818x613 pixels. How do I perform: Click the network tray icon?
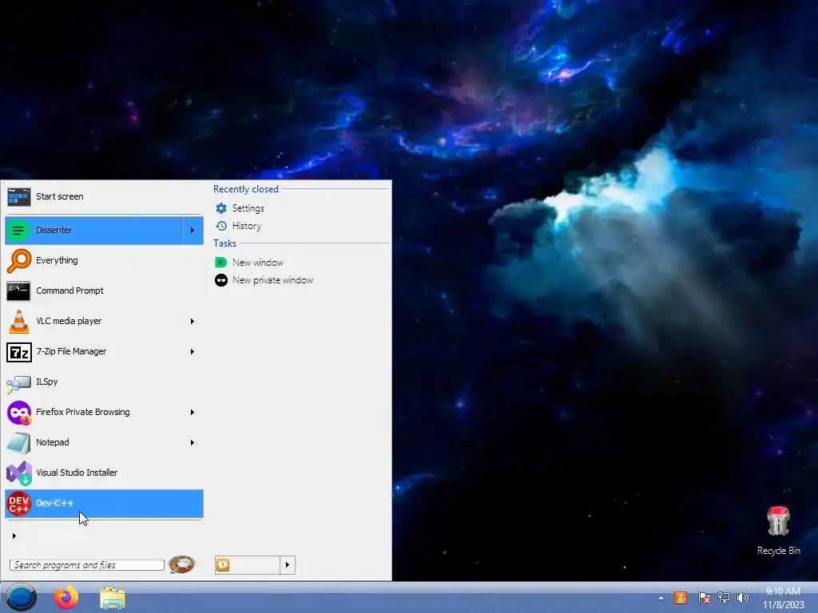tap(723, 598)
